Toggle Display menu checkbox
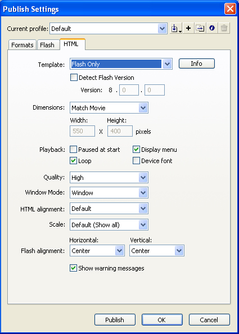The image size is (239, 334). pos(136,150)
